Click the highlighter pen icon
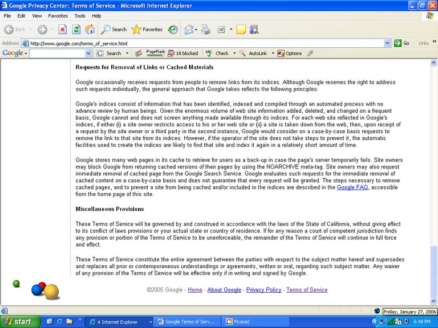The width and height of the screenshot is (438, 328). point(310,54)
